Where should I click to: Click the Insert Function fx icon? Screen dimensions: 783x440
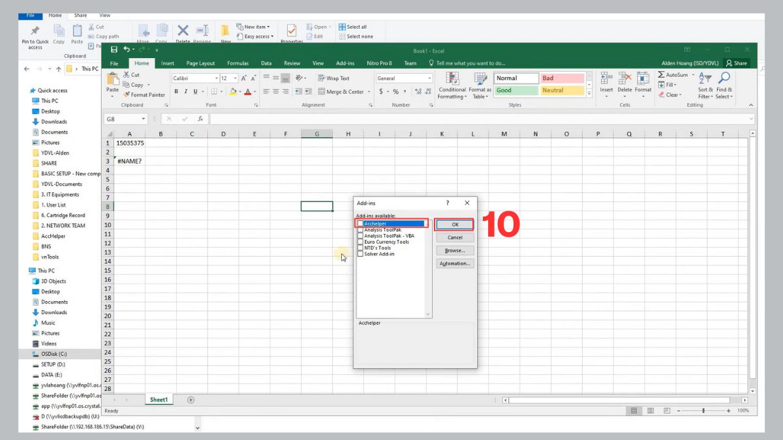click(200, 119)
